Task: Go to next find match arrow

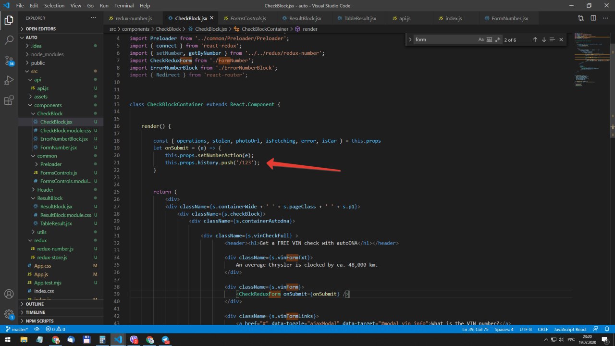Action: click(544, 40)
